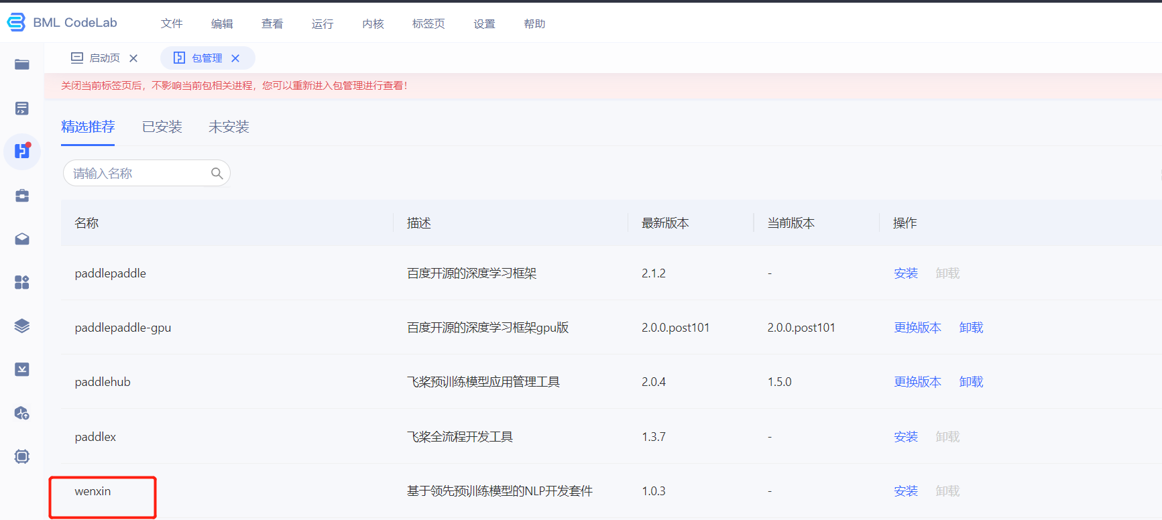This screenshot has width=1162, height=520.
Task: Click the 描述 column header
Action: coord(419,223)
